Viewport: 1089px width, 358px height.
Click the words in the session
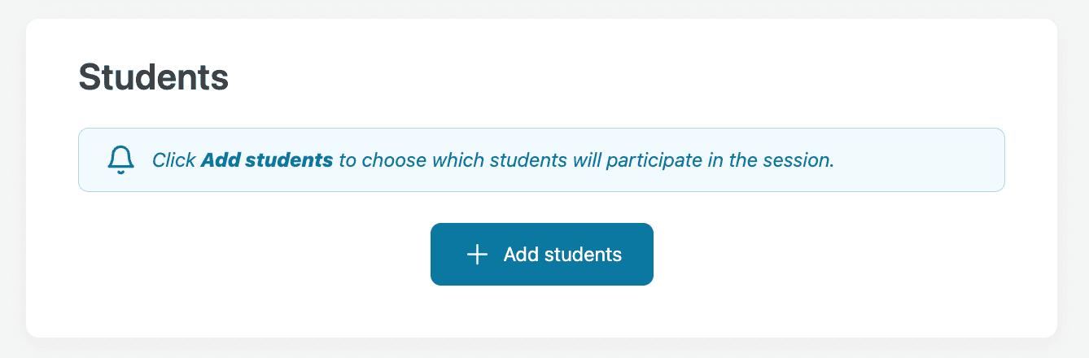(x=770, y=160)
